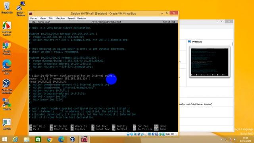Click the shared folders status icon
This screenshot has width=254, height=143.
(146, 134)
